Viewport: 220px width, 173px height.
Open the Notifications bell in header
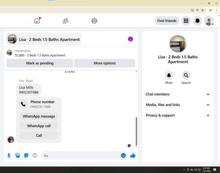(x=198, y=21)
